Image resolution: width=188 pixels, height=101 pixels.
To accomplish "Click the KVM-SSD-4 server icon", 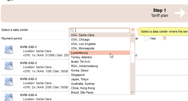I will click(9, 97).
